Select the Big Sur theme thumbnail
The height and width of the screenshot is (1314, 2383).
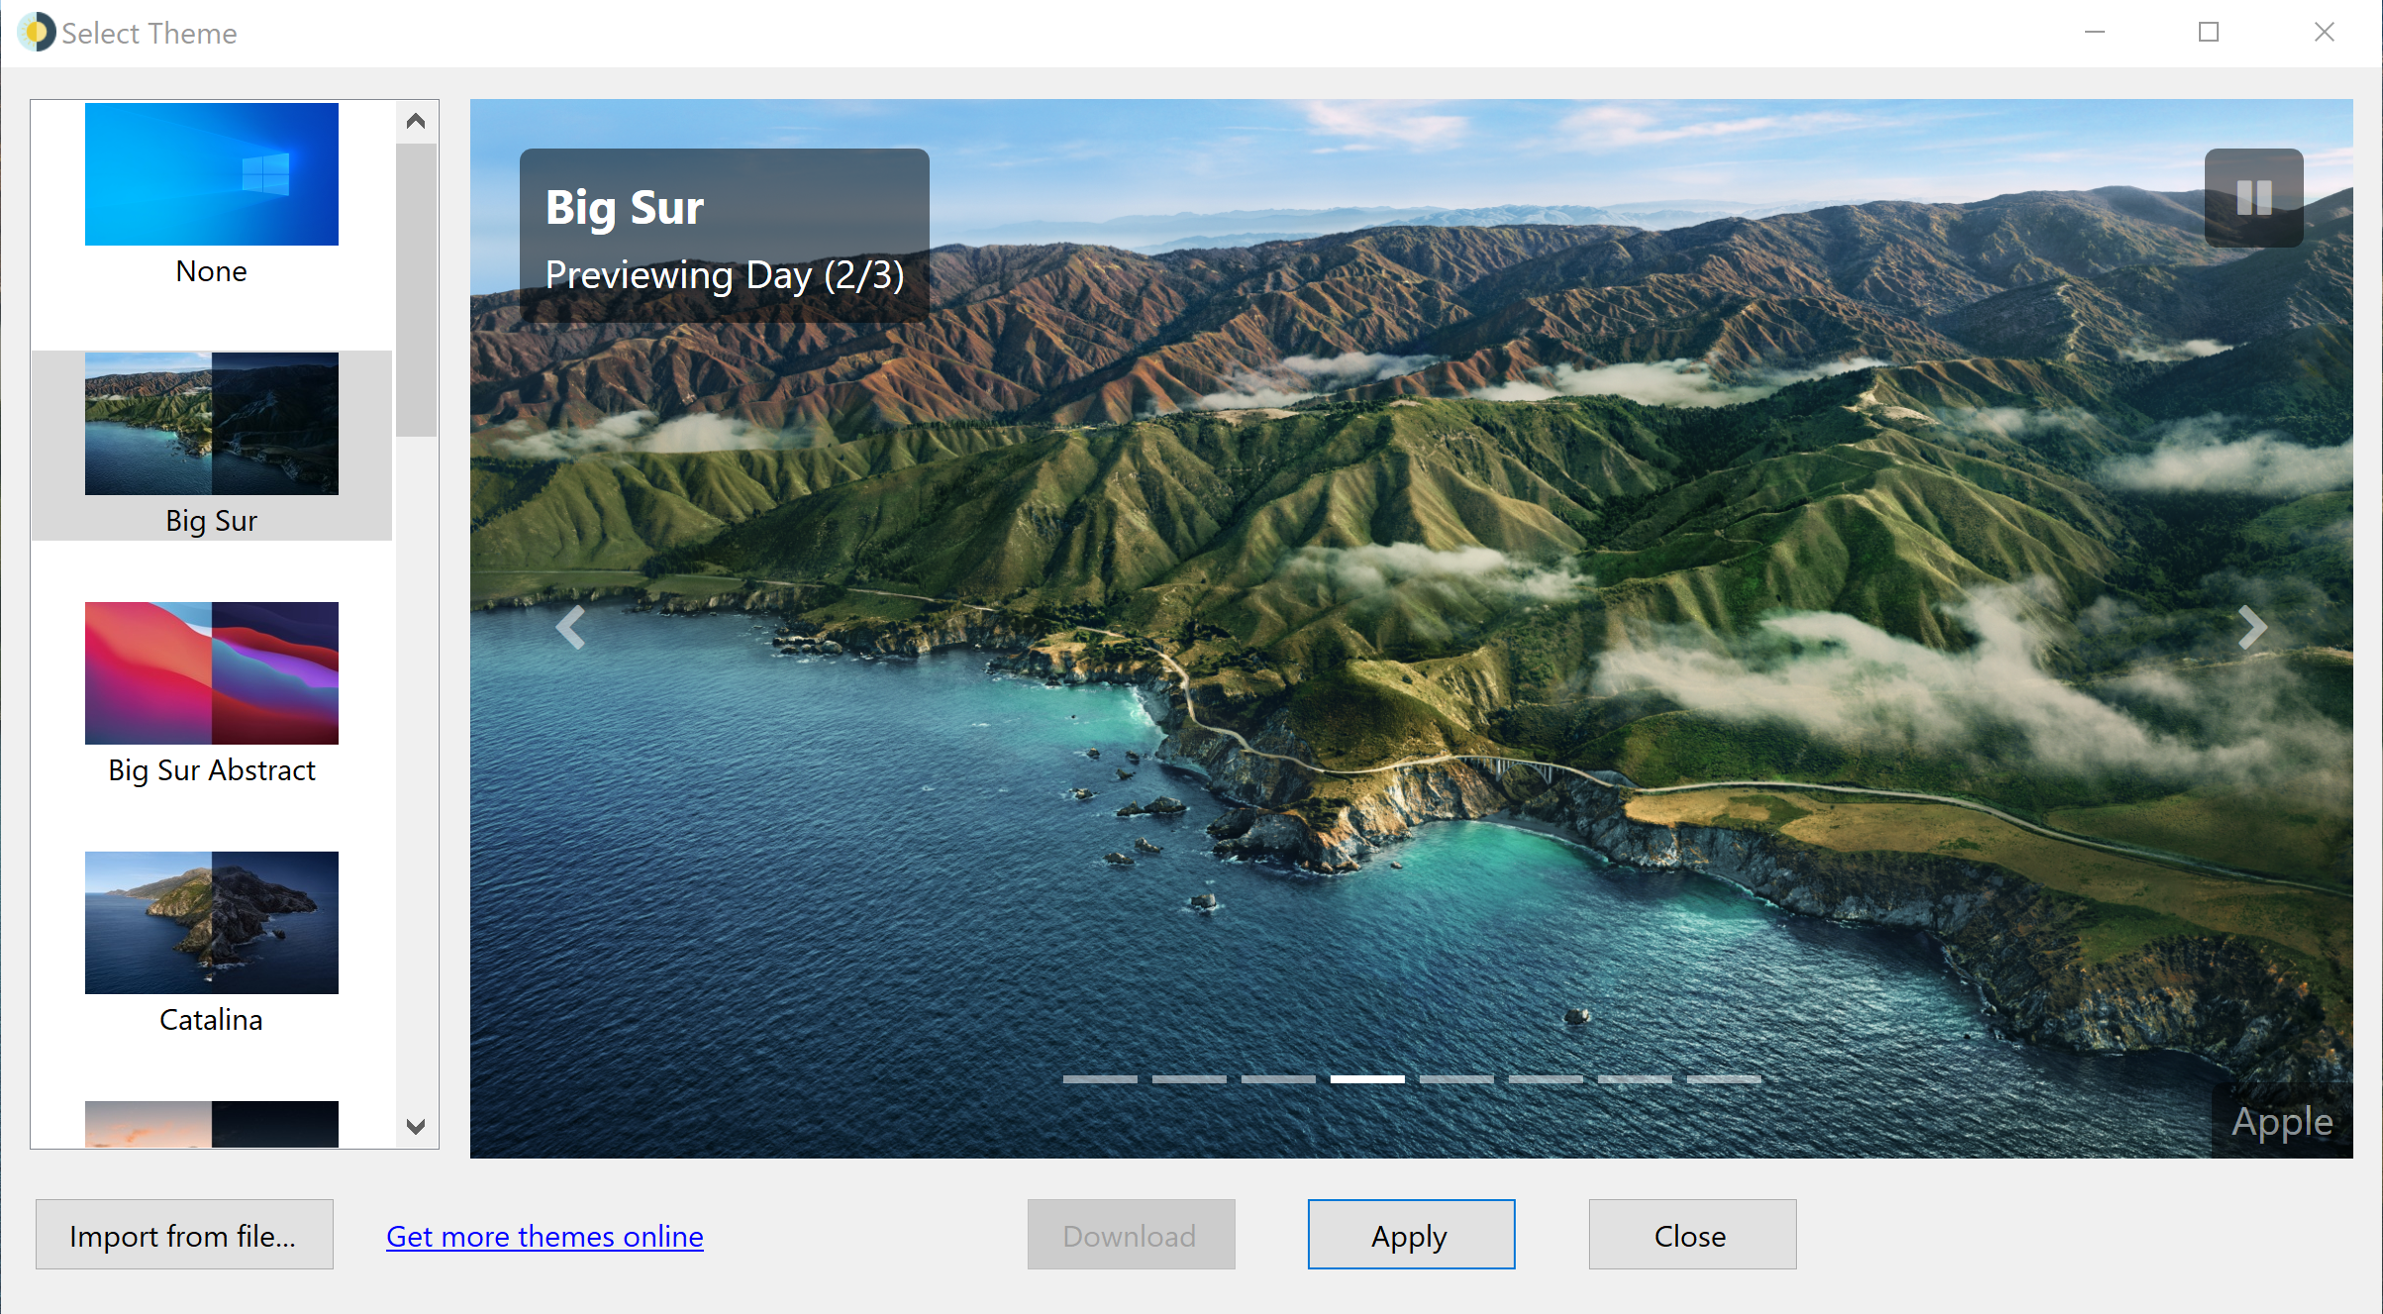pyautogui.click(x=211, y=425)
